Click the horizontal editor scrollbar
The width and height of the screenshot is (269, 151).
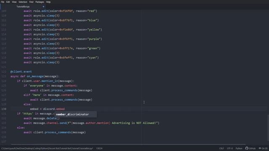[128, 144]
